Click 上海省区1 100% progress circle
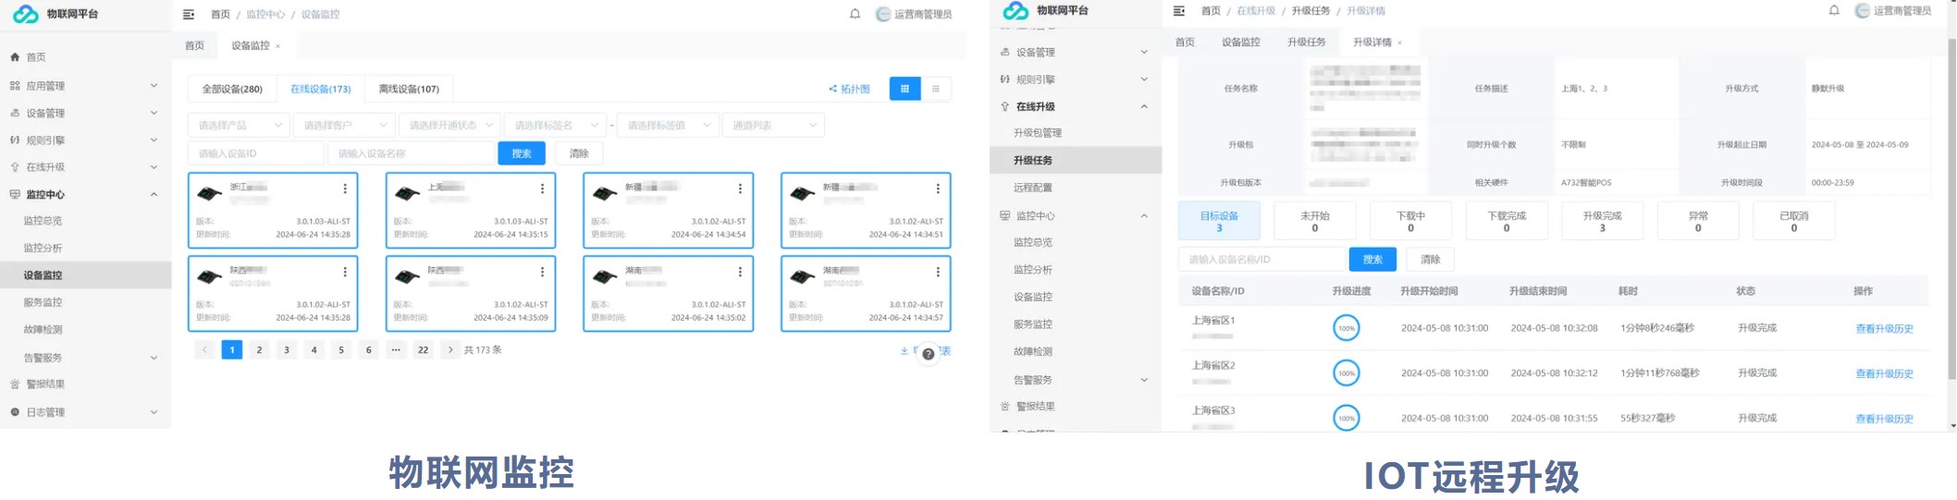This screenshot has height=500, width=1957. click(x=1346, y=328)
